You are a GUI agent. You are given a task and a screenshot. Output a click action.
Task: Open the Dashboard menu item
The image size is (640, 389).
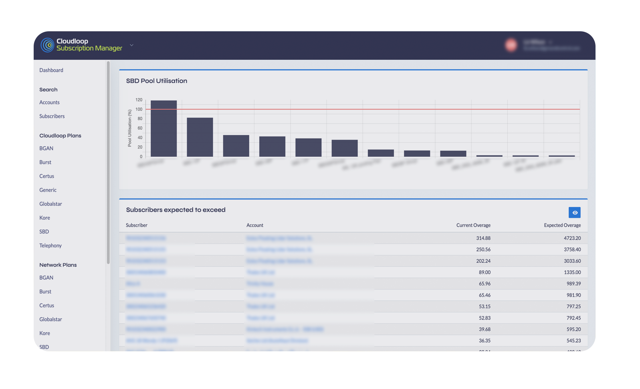point(51,70)
